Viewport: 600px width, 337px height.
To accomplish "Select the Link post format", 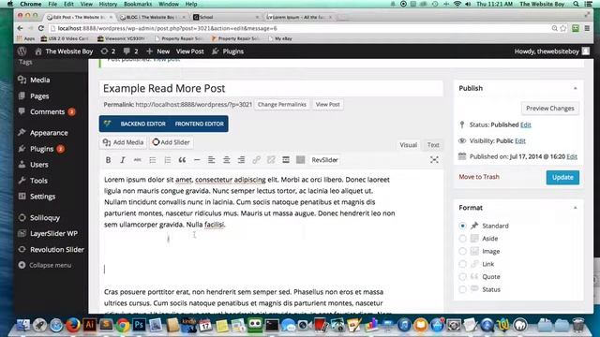I will click(x=462, y=264).
